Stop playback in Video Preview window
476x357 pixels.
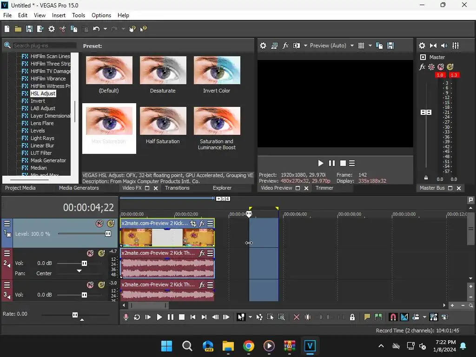(343, 163)
